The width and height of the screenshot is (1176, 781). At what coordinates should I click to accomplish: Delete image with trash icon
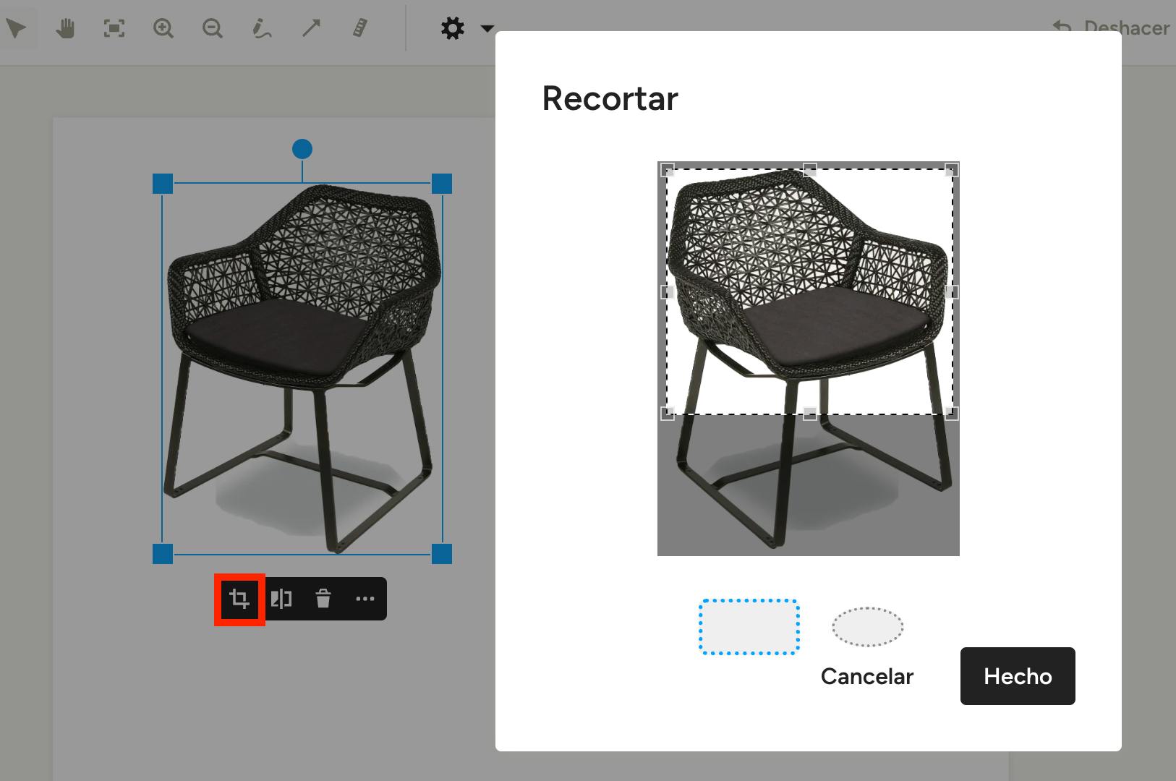323,599
